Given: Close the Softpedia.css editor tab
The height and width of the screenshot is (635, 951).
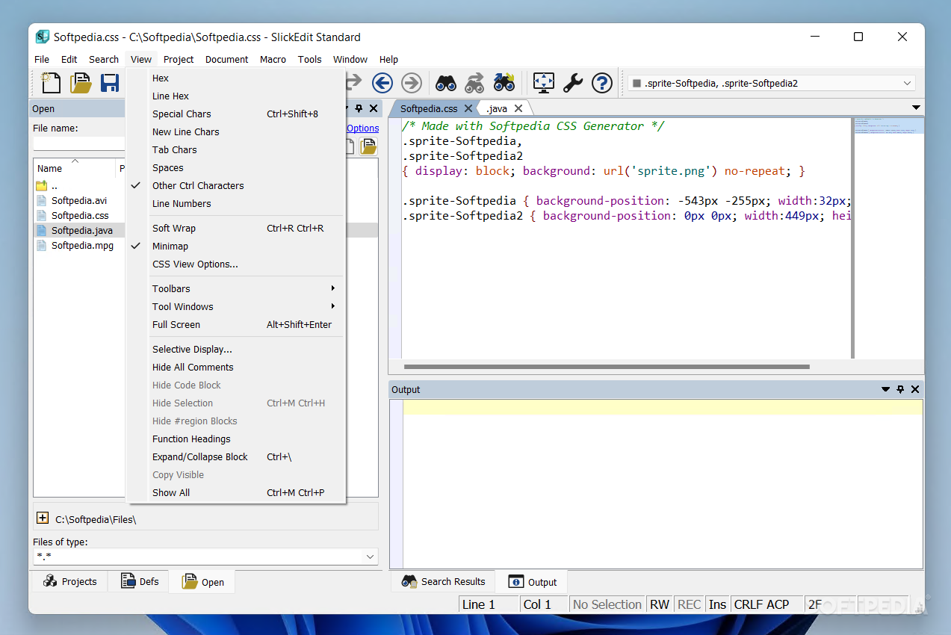Looking at the screenshot, I should pyautogui.click(x=468, y=108).
